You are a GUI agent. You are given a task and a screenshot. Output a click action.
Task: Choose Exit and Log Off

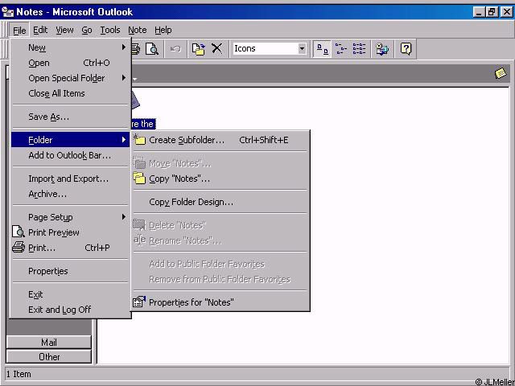70,310
